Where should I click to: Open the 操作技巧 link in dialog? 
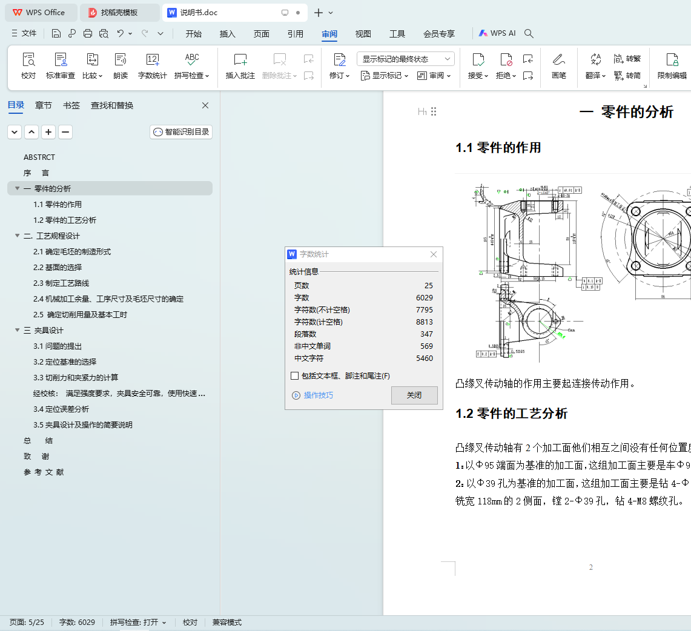(318, 395)
